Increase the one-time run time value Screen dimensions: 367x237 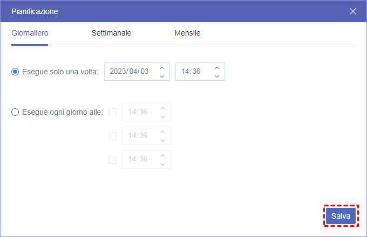point(216,67)
